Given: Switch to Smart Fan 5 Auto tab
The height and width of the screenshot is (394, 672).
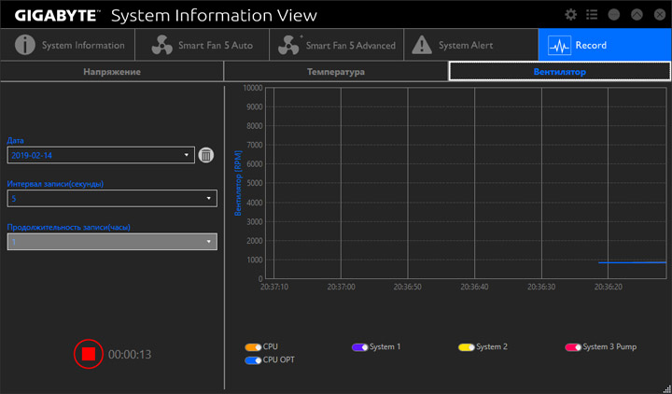Looking at the screenshot, I should pyautogui.click(x=202, y=45).
